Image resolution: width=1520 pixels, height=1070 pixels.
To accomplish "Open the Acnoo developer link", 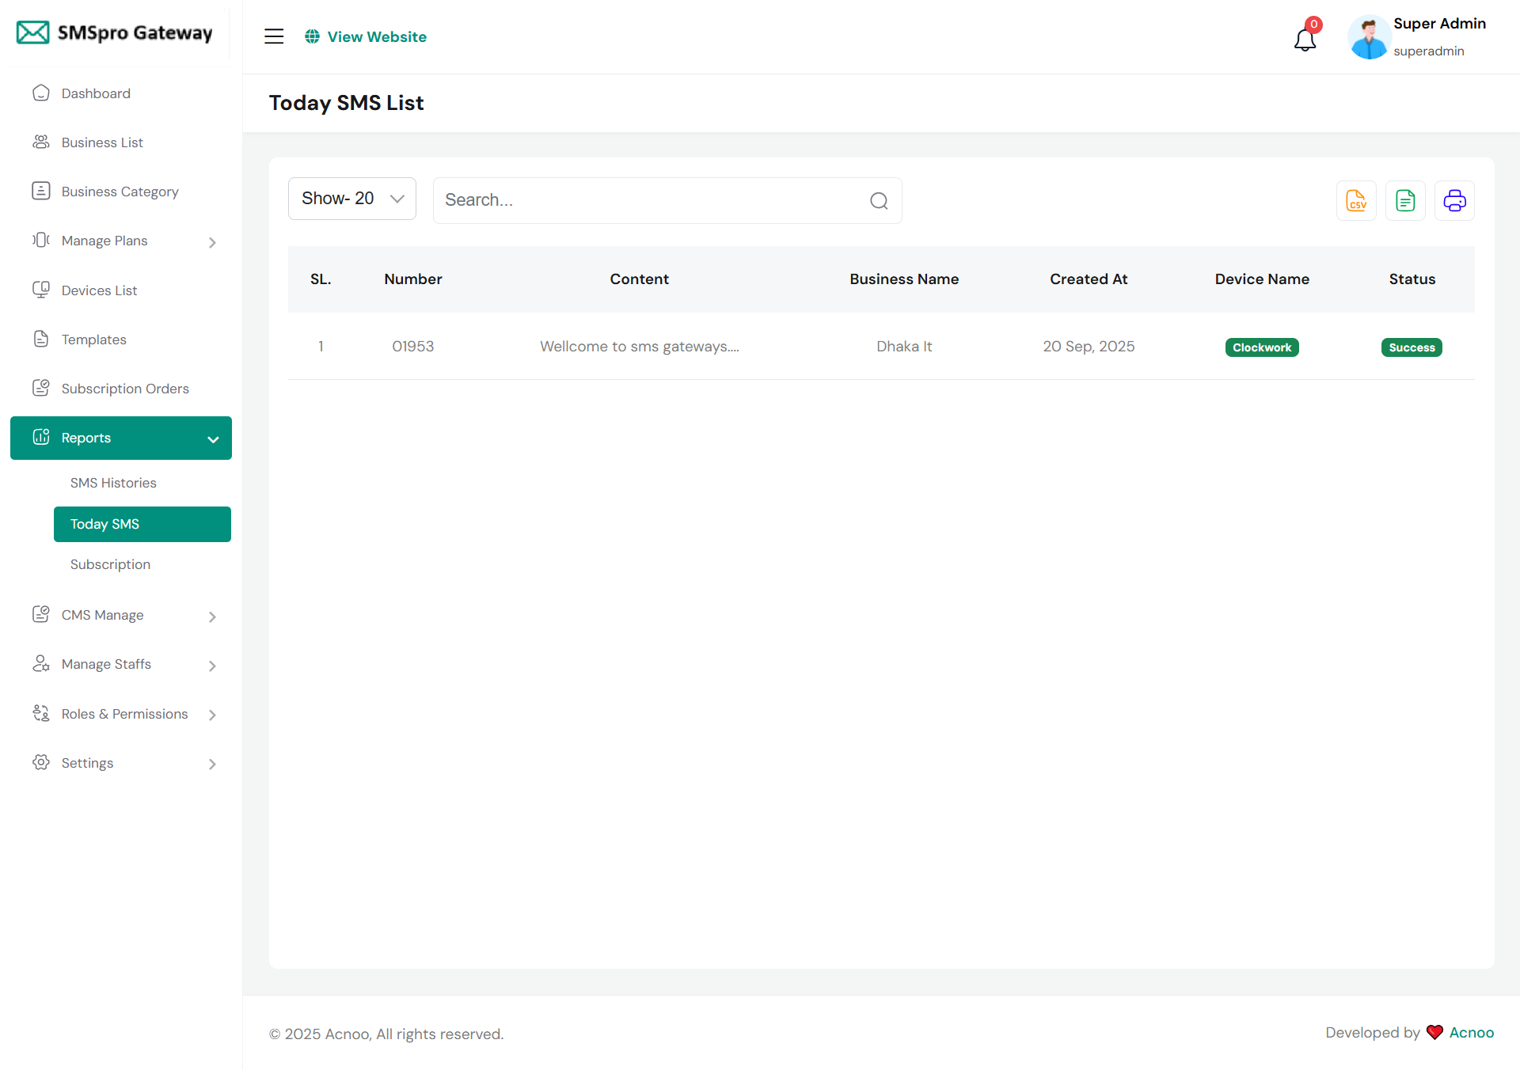I will point(1471,1032).
